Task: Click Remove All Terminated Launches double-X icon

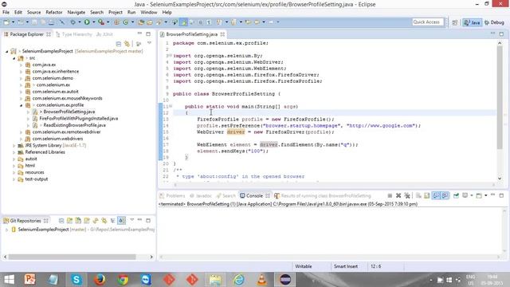Action: 407,195
